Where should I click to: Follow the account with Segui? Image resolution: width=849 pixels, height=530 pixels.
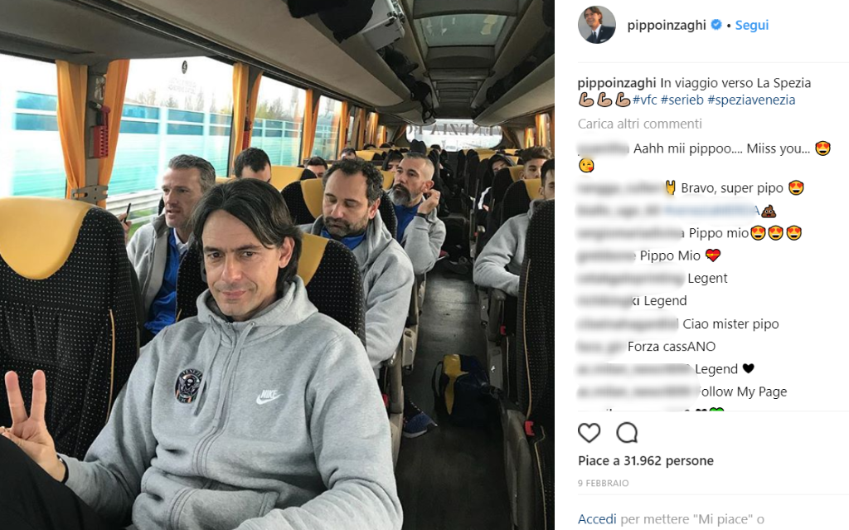[x=751, y=25]
